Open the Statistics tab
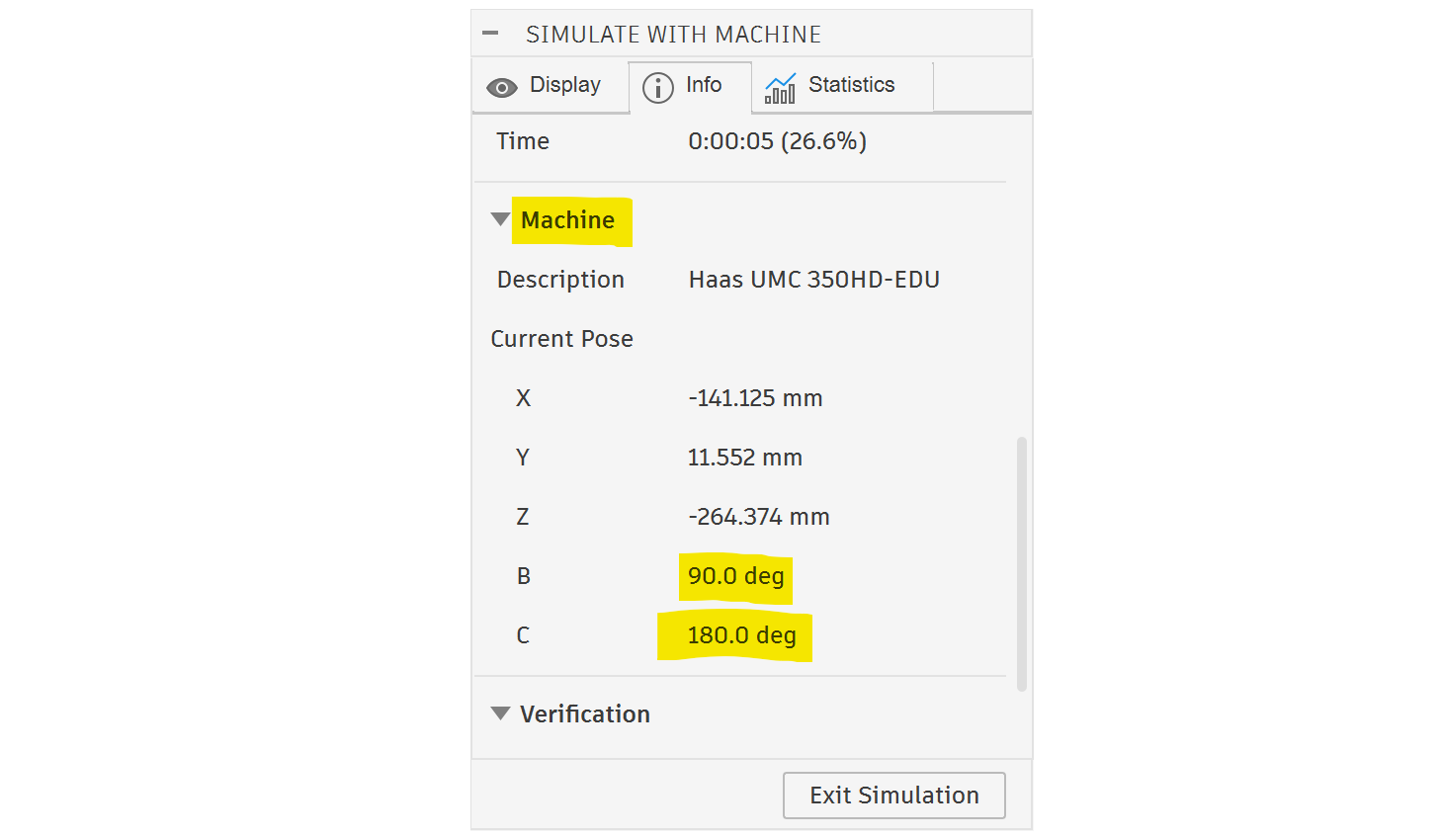The height and width of the screenshot is (838, 1441). pyautogui.click(x=842, y=86)
